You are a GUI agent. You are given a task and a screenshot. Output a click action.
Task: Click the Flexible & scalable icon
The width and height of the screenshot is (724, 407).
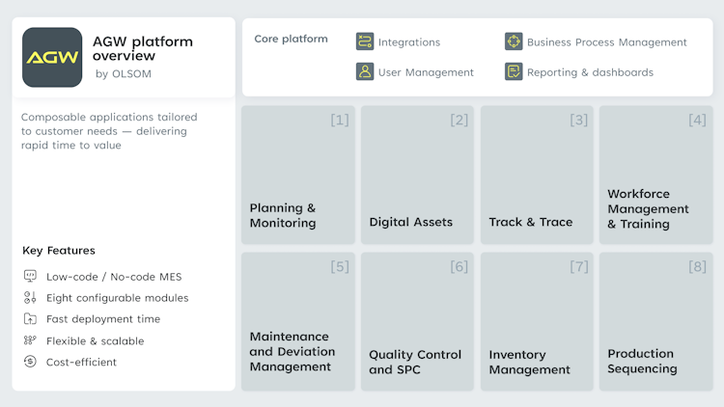tap(30, 340)
